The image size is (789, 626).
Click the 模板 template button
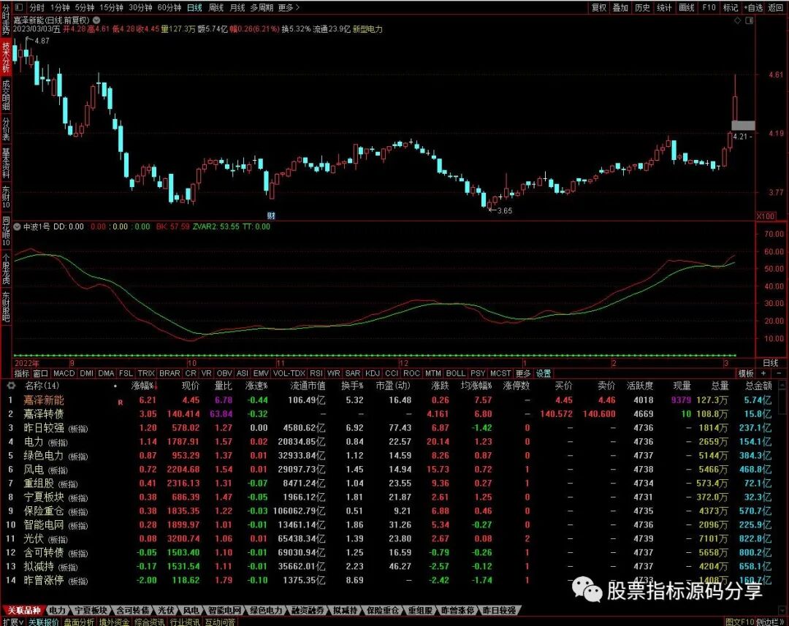[746, 373]
